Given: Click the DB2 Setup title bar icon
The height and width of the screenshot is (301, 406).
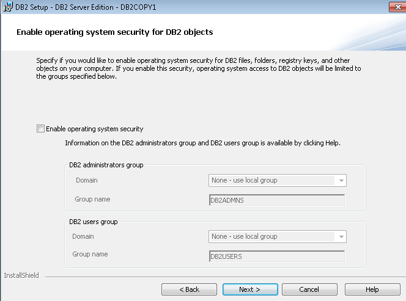Looking at the screenshot, I should pos(8,7).
